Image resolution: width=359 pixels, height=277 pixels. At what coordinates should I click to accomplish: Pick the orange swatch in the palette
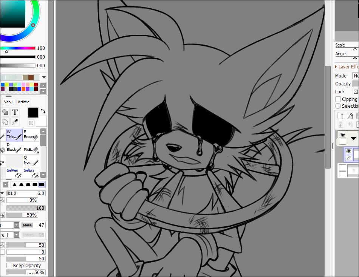point(23,89)
